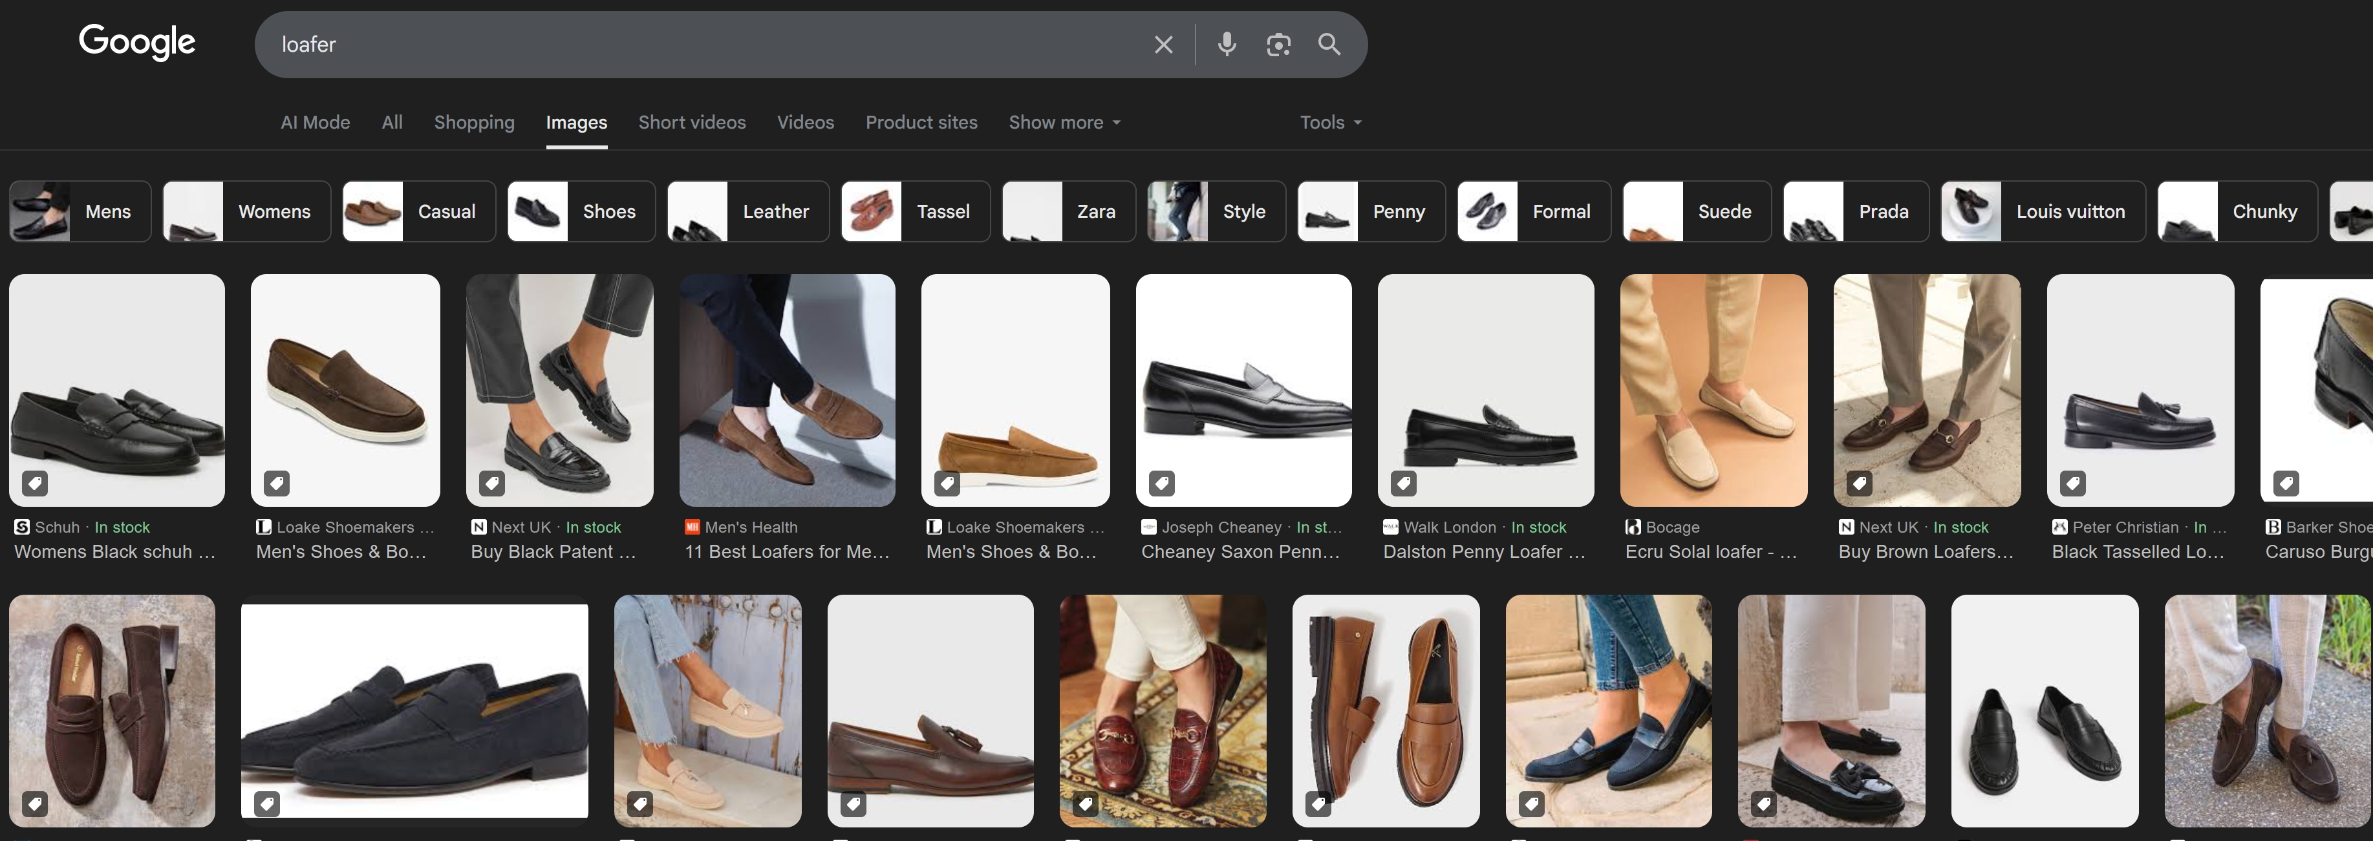
Task: Click product tag icon on Buy Brown Loafers image
Action: click(x=1859, y=483)
